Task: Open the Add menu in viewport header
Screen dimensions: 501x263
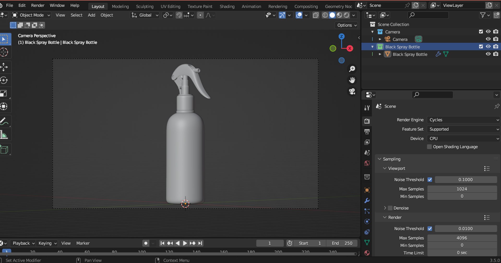Action: [x=91, y=15]
